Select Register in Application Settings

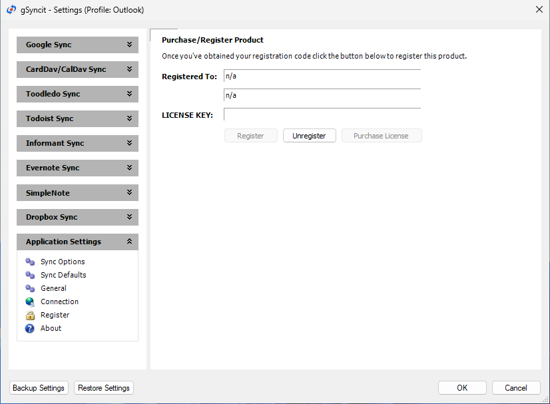point(55,315)
